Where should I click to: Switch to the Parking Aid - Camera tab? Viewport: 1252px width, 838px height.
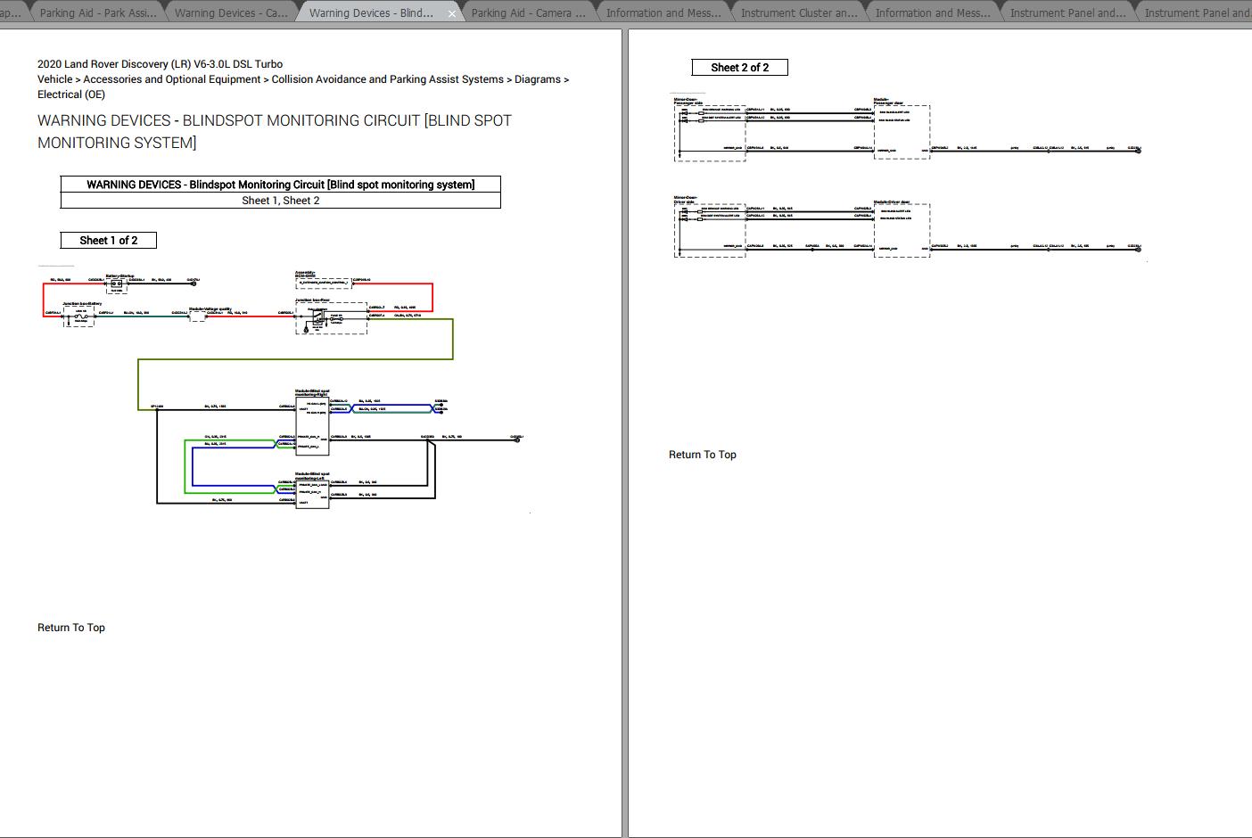529,12
